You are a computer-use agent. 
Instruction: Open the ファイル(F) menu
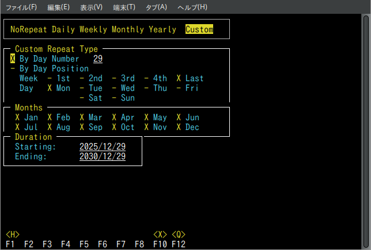(x=21, y=7)
